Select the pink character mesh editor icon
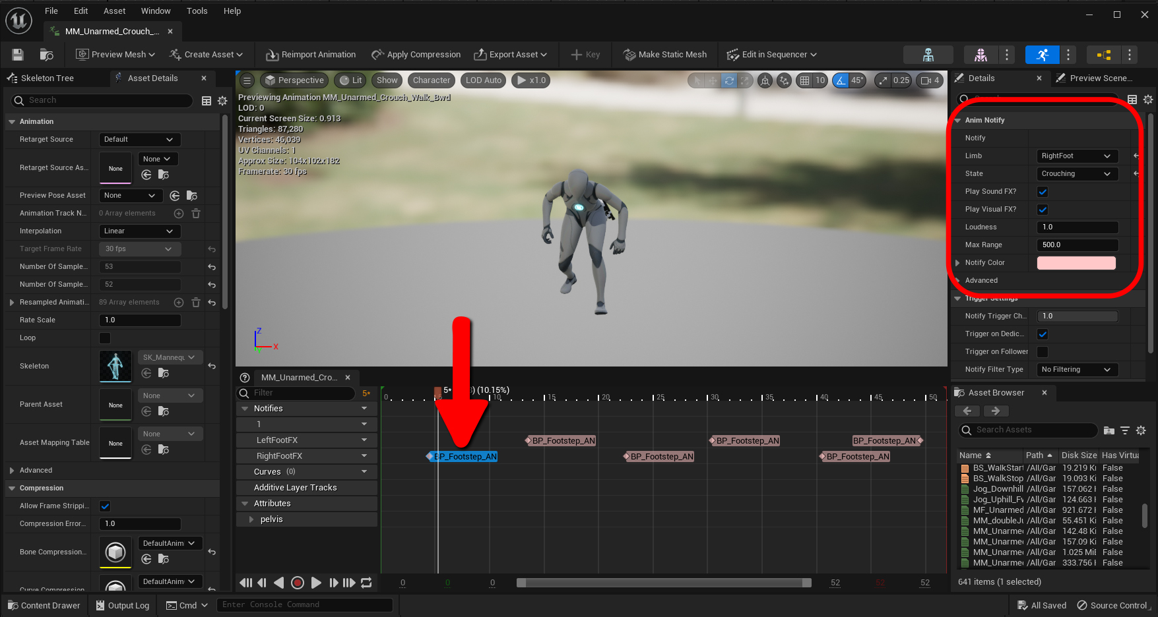This screenshot has height=617, width=1158. pyautogui.click(x=981, y=54)
